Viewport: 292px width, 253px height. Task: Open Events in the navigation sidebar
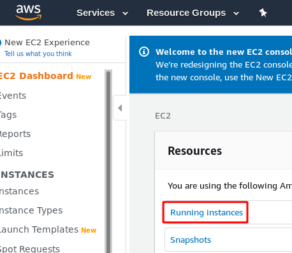[13, 96]
